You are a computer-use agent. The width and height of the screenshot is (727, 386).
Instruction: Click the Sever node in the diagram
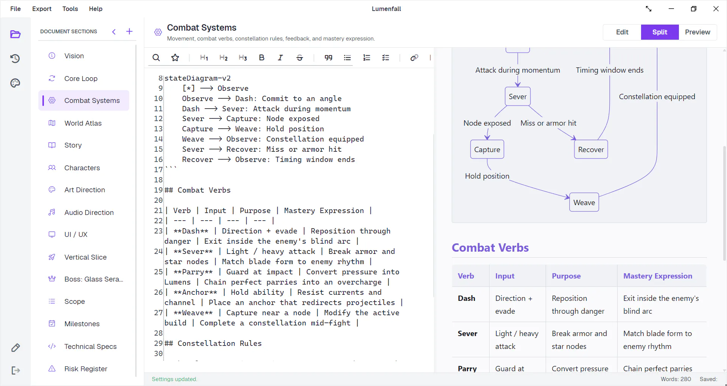tap(518, 96)
